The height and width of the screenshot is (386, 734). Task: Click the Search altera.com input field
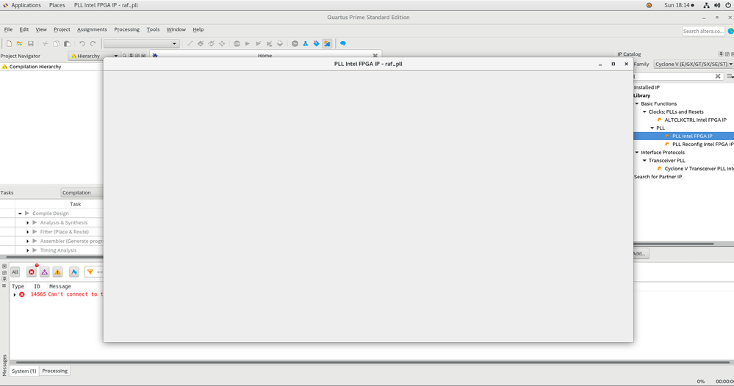pos(703,32)
